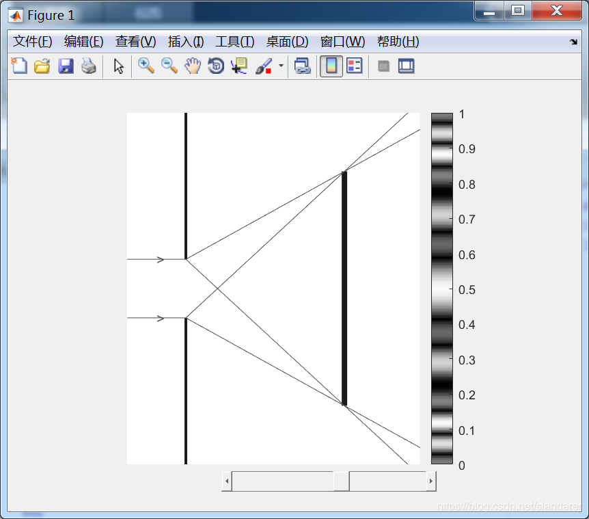Click colorbar tick label 0.1
The height and width of the screenshot is (519, 589).
[466, 430]
